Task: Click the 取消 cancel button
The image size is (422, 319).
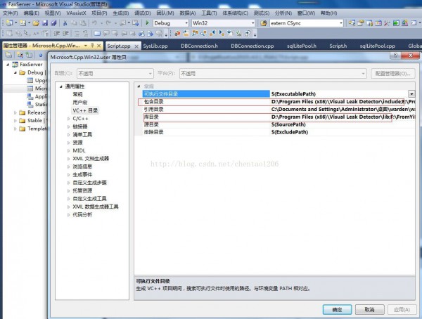Action: 369,310
